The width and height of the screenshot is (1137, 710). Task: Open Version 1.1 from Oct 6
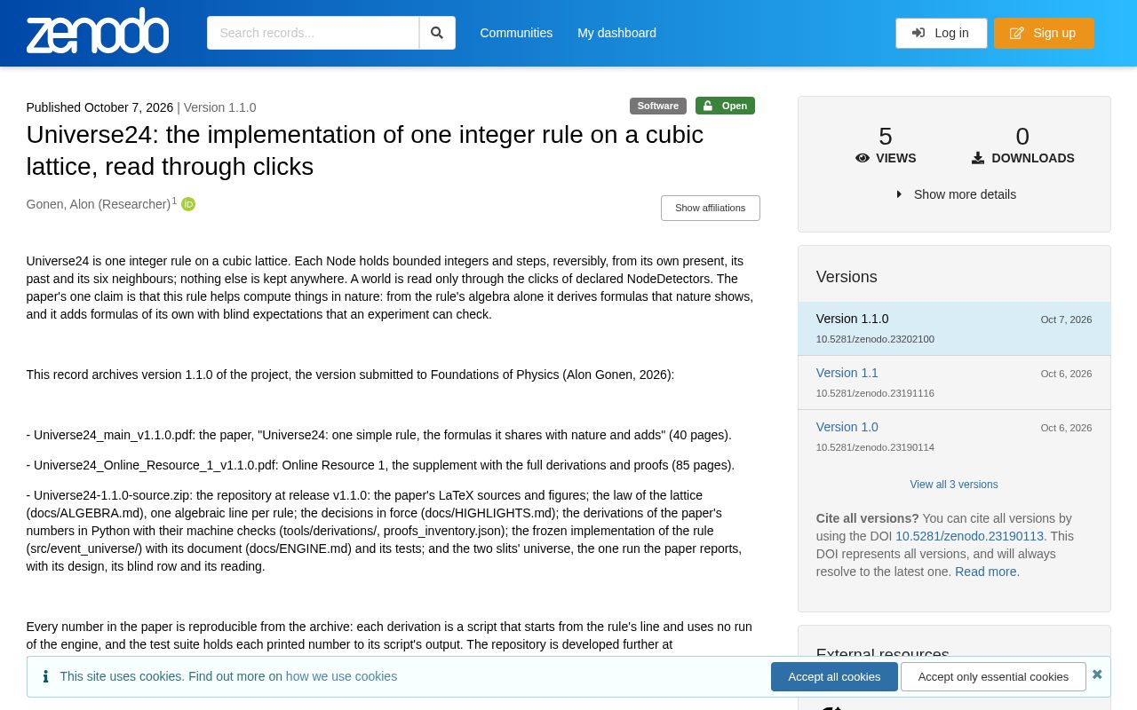pos(847,373)
